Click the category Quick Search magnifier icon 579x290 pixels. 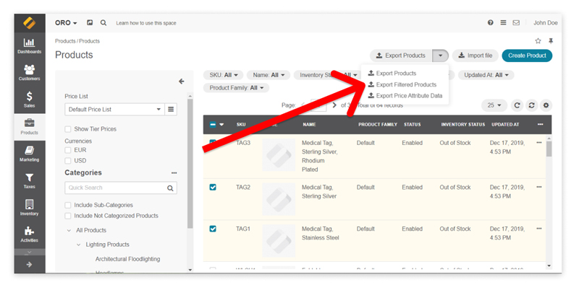click(x=170, y=188)
